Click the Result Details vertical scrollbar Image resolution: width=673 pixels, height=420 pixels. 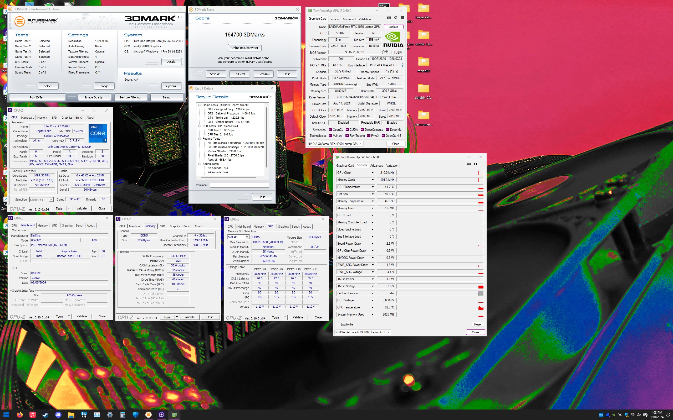point(267,138)
